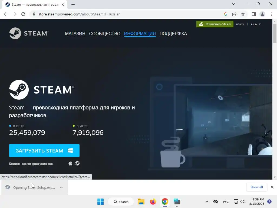Image resolution: width=277 pixels, height=208 pixels.
Task: Open a new tab with the plus button
Action: point(73,5)
